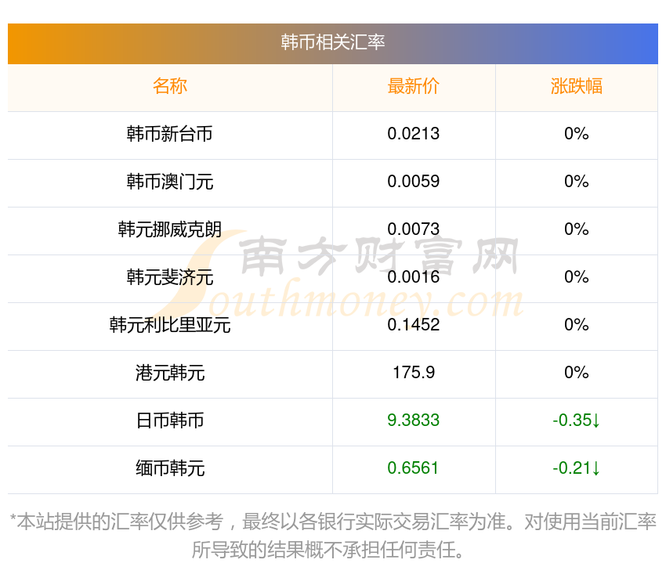
Task: Open the 韩币澳门元 row name
Action: (170, 182)
